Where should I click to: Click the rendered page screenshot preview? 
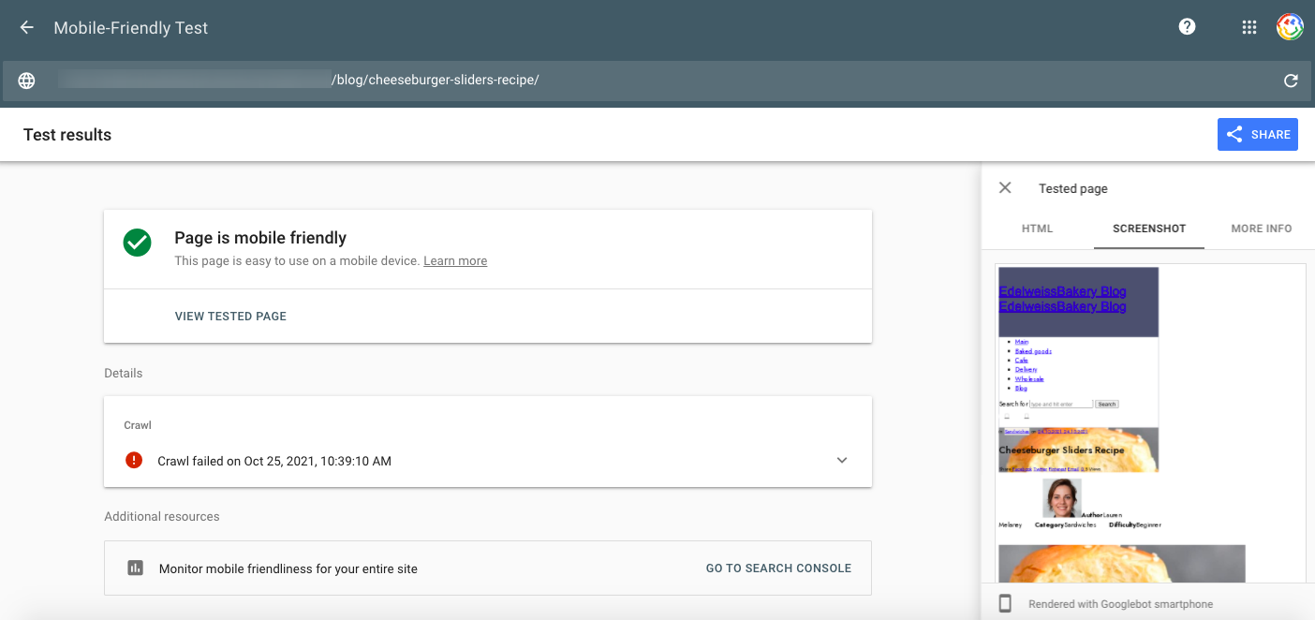tap(1124, 421)
